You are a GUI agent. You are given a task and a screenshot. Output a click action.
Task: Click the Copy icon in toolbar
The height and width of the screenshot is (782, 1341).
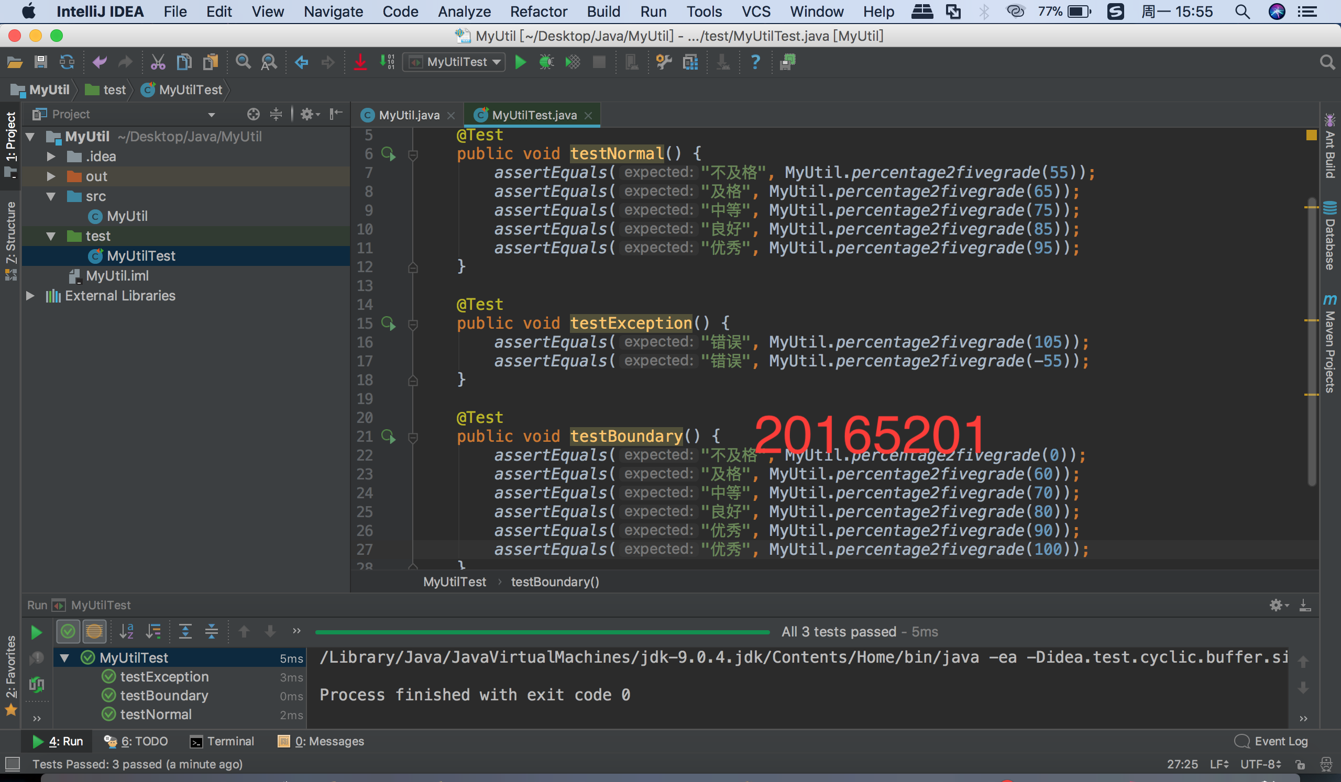[x=184, y=62]
